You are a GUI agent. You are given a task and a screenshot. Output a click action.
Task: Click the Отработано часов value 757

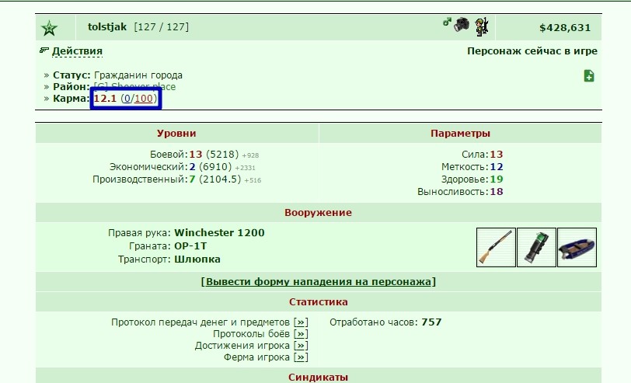[x=431, y=322]
